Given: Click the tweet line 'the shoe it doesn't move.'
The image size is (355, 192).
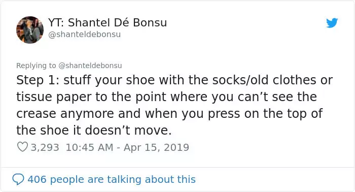Looking at the screenshot, I should coord(94,131).
